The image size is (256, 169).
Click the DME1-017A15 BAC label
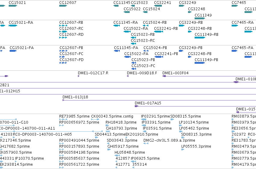tap(148, 103)
